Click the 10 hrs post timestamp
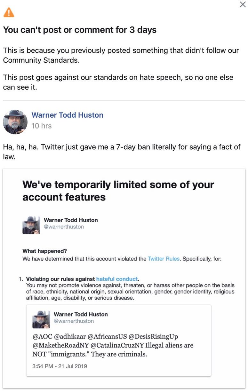This screenshot has width=248, height=392. coord(42,126)
